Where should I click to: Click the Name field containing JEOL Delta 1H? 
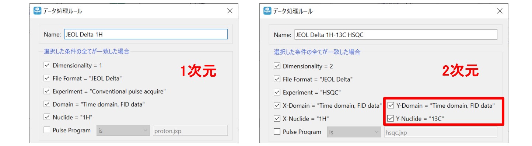(x=146, y=34)
